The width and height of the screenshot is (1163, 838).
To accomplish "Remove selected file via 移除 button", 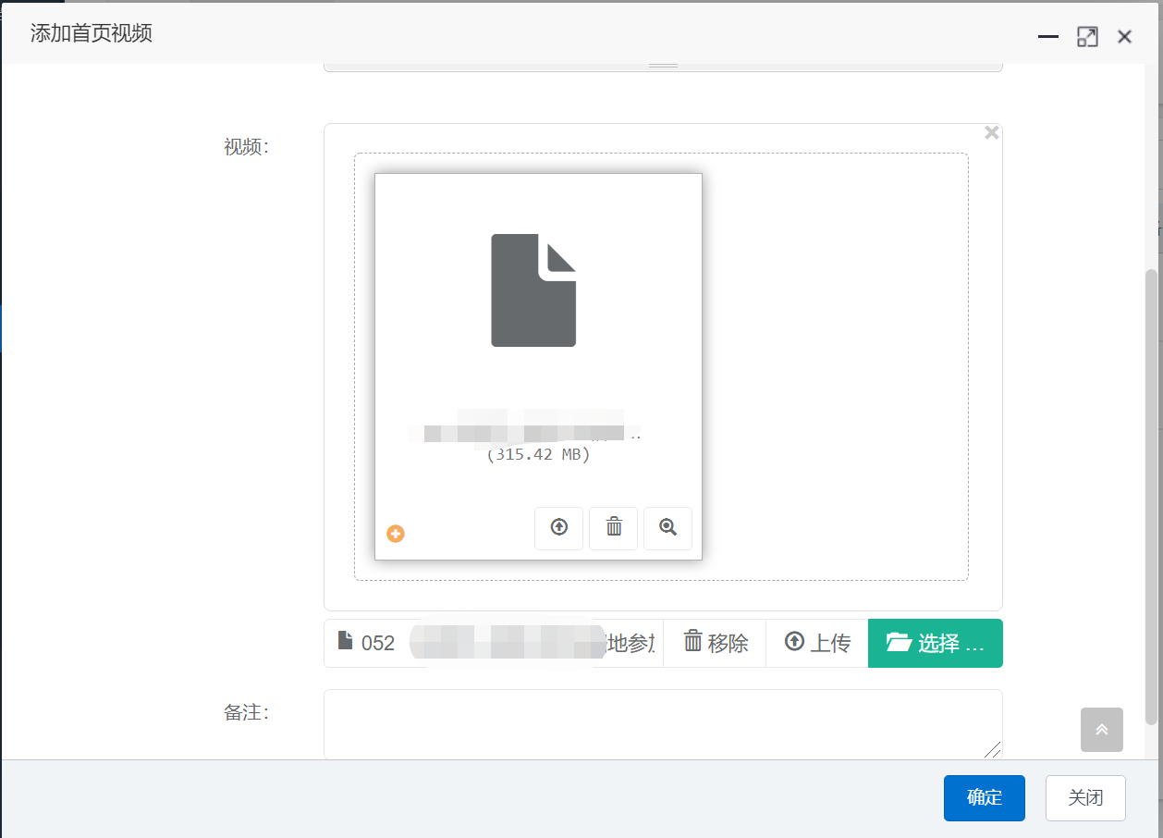I will coord(715,643).
